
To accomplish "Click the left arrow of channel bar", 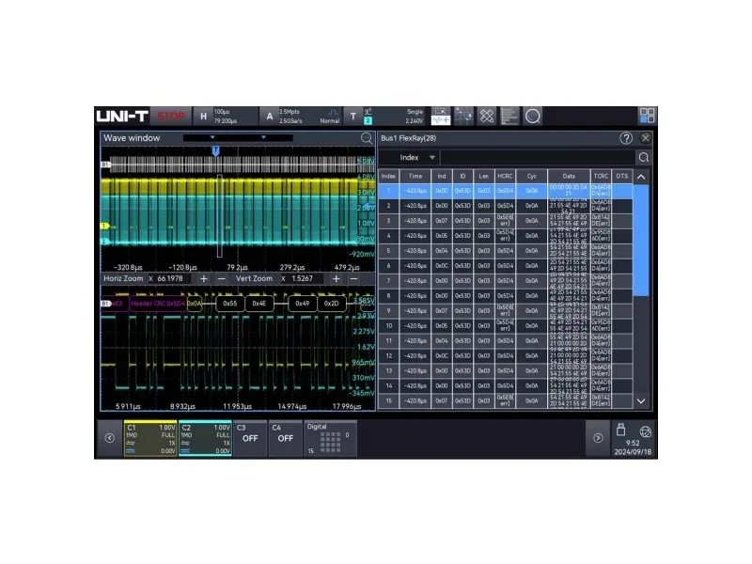I will [110, 438].
